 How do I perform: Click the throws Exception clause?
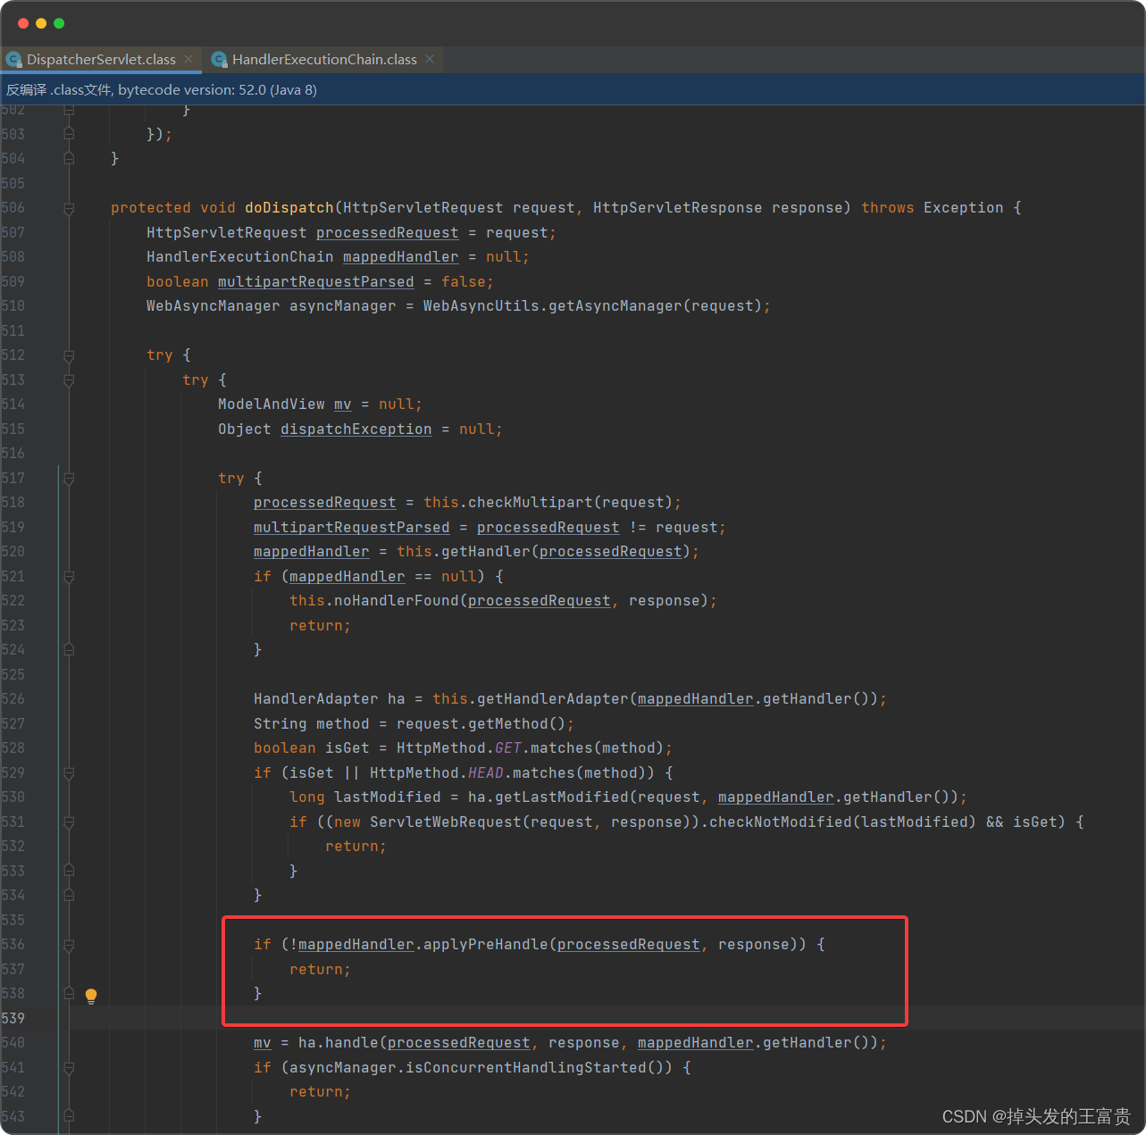932,207
